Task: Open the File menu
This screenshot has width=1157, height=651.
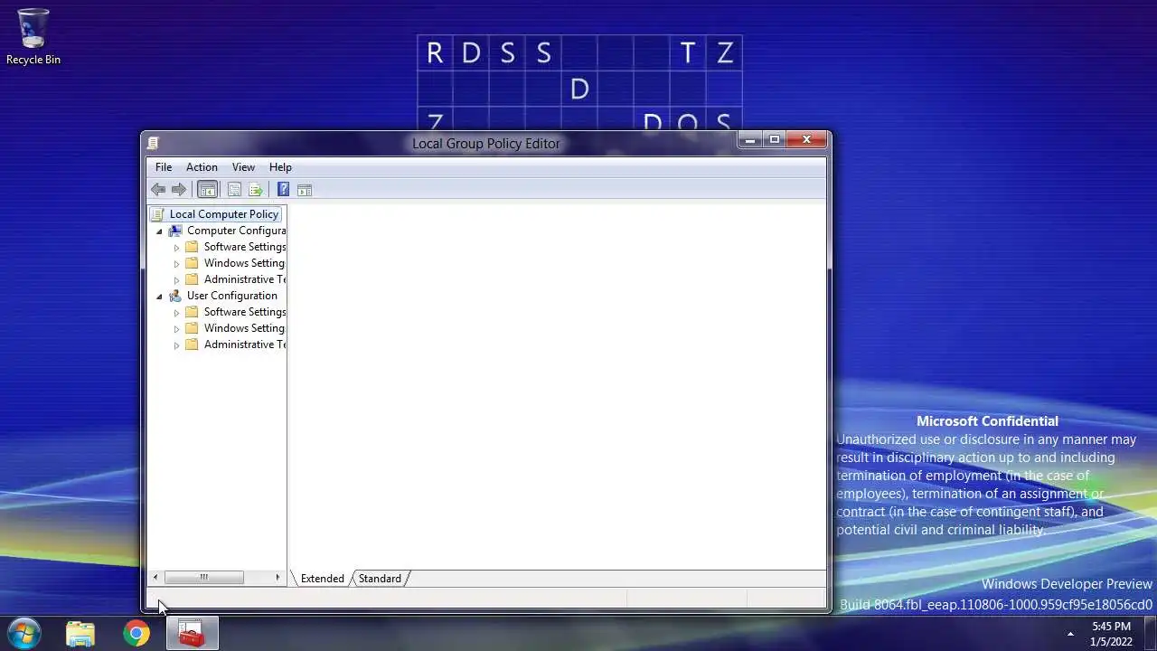Action: (x=164, y=167)
